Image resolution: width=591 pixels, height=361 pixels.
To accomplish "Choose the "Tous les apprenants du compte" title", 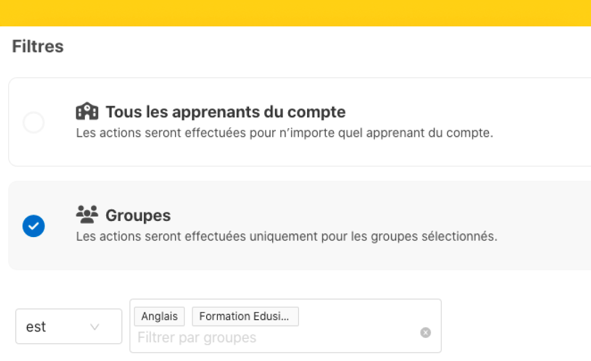I will coord(225,112).
